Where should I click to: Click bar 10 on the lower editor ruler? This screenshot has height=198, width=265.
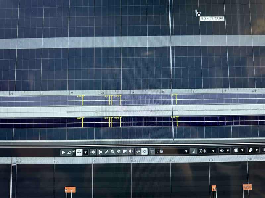coord(250,159)
